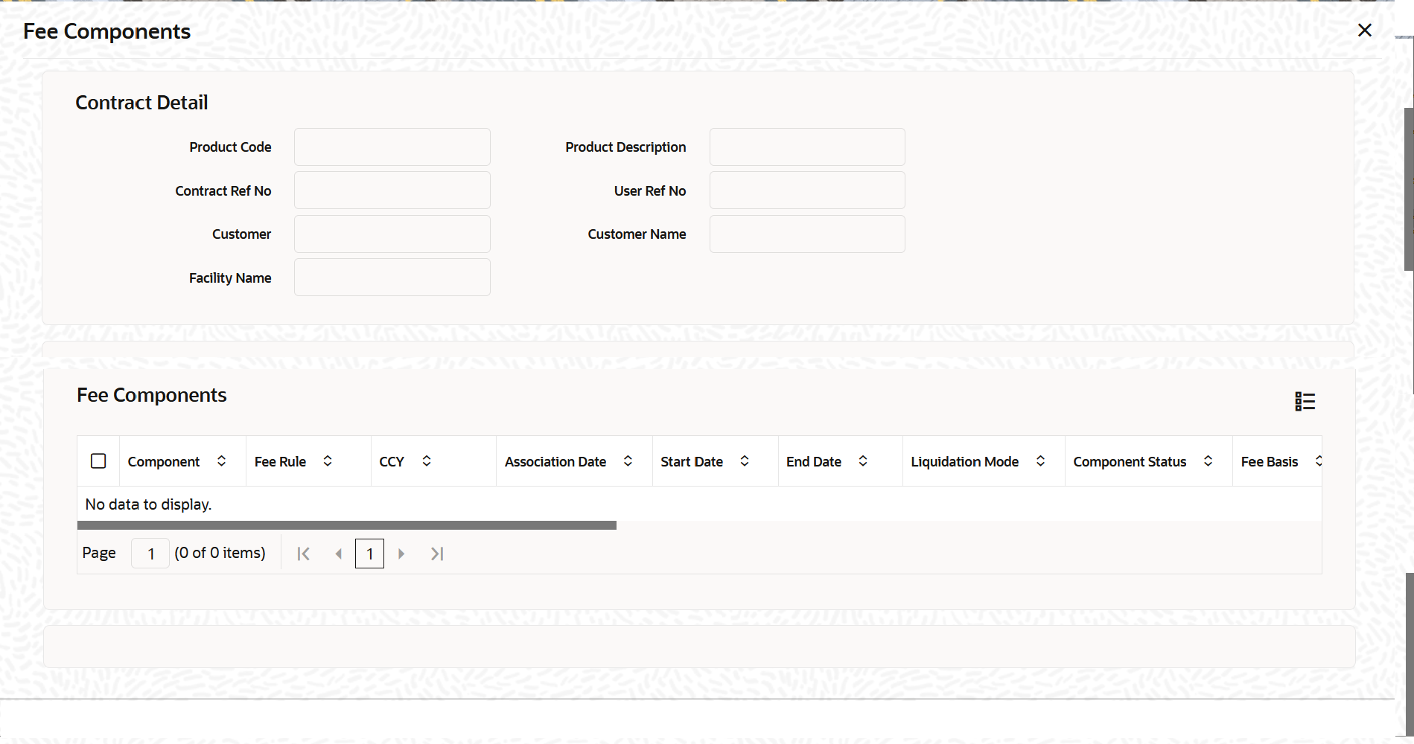Focus the Customer Name field
1414x744 pixels.
[807, 234]
